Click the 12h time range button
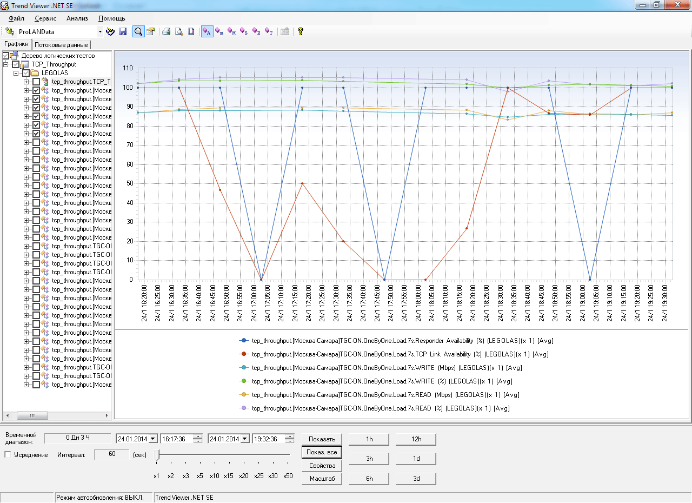Screen dimensions: 692x503 [416, 439]
